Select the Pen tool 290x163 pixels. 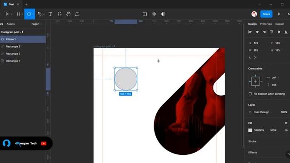pos(39,14)
